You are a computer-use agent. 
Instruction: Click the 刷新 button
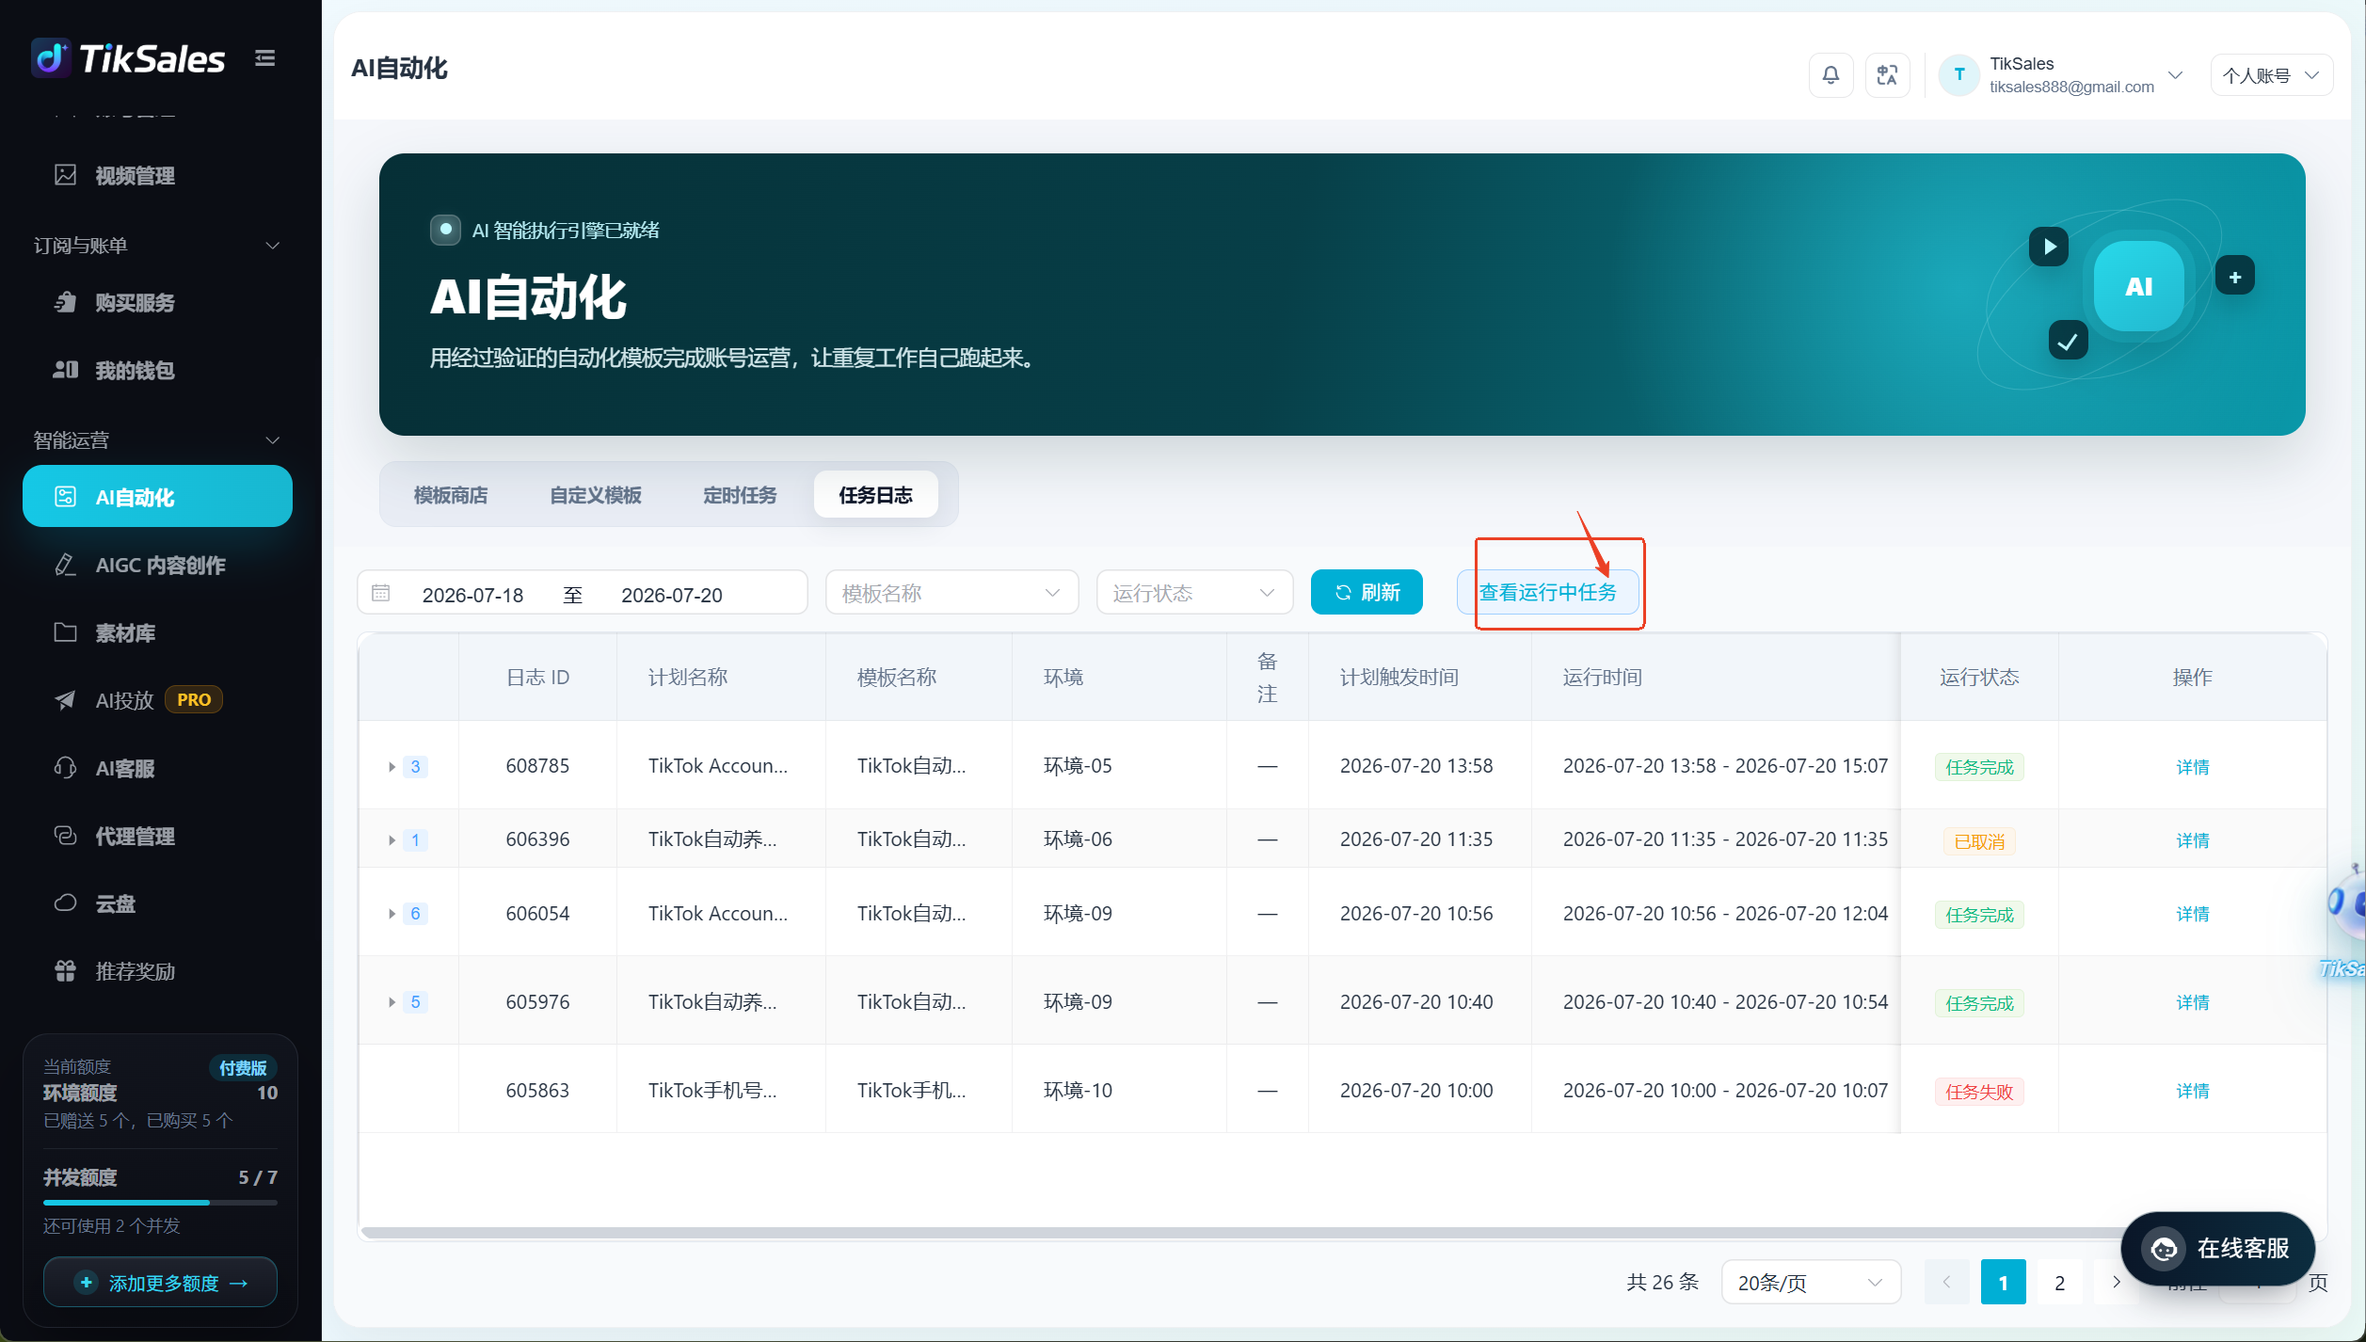click(1367, 593)
